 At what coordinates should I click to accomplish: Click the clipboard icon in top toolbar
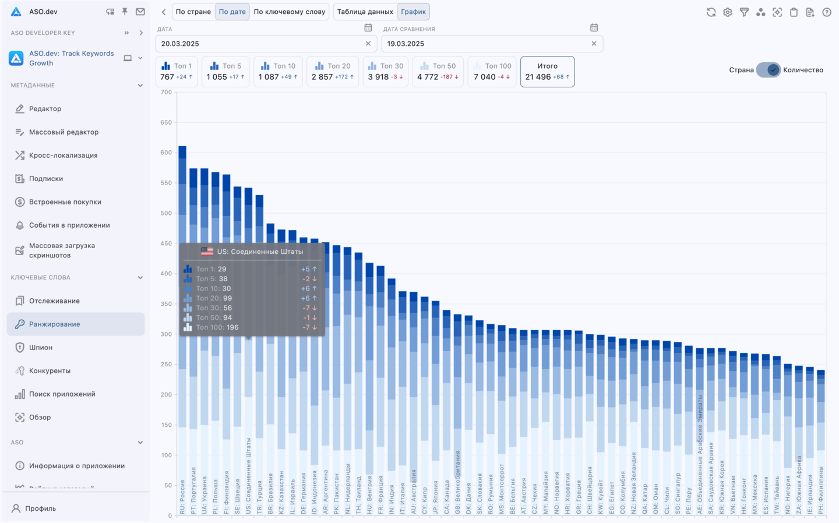[794, 12]
